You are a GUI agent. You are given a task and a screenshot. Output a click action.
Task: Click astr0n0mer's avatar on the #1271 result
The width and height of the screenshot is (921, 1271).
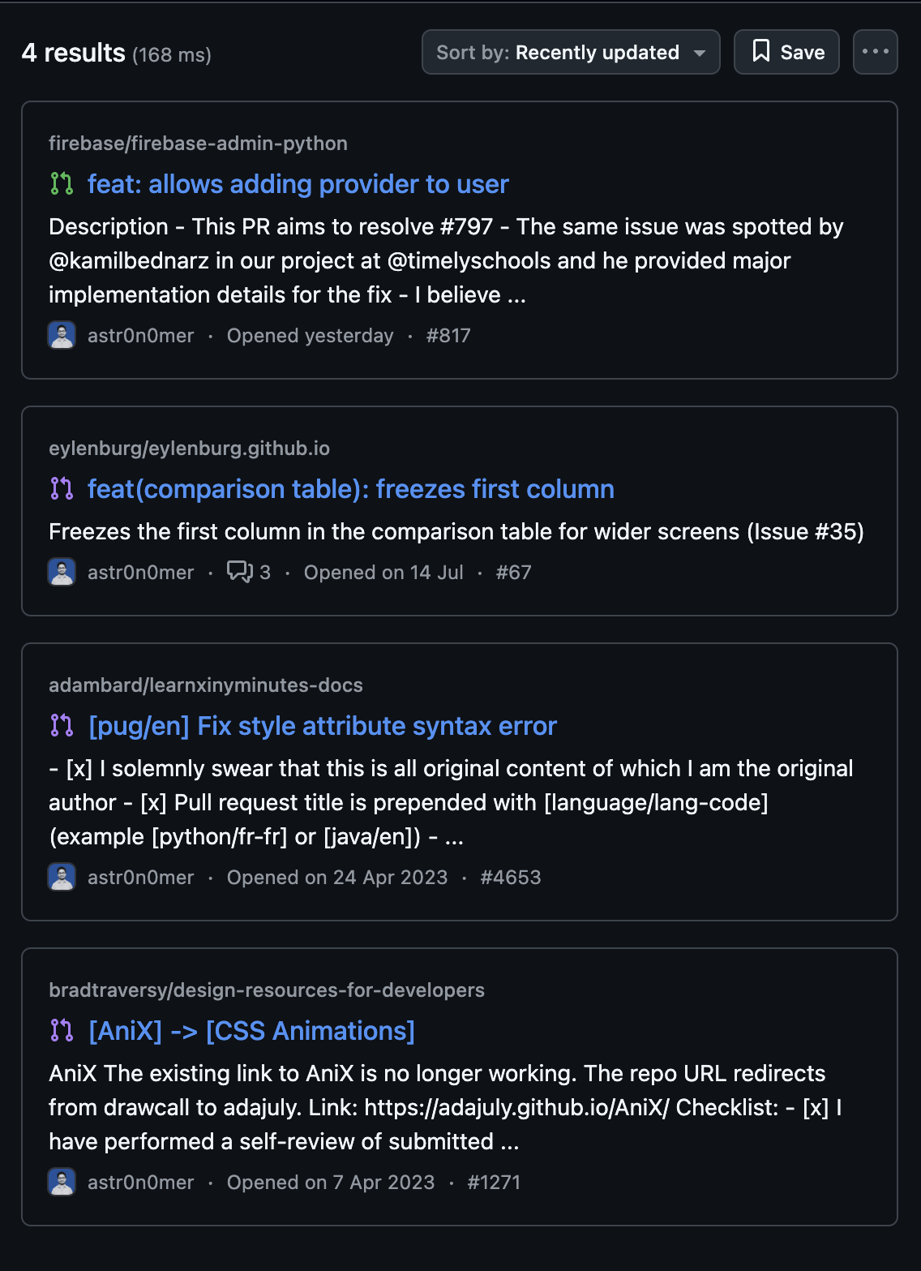61,1182
